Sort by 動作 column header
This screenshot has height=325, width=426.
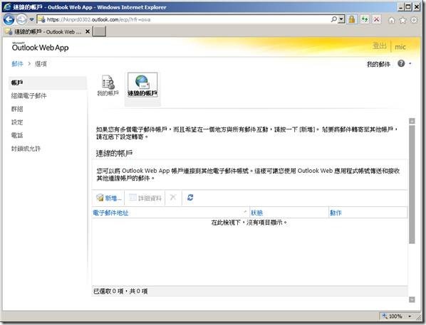click(368, 213)
